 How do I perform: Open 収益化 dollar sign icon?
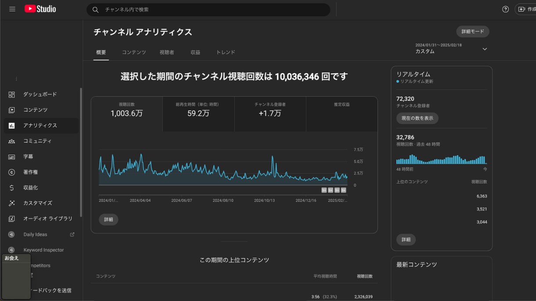[12, 188]
